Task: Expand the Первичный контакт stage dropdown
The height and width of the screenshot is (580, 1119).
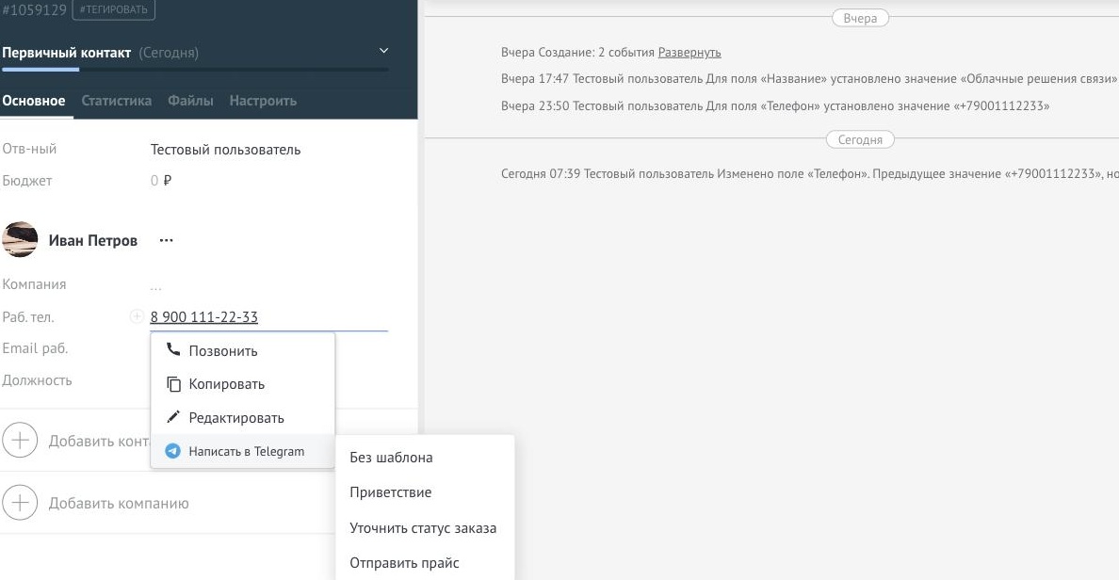Action: 383,51
